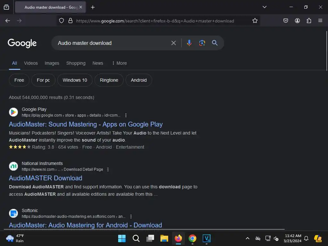Open weather widget showing 47°F Rain
328x246 pixels.
click(15, 238)
